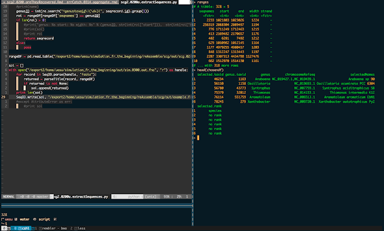384x231 pixels.
Task: Click the NORMAL mode indicator in status line
Action: [8, 196]
